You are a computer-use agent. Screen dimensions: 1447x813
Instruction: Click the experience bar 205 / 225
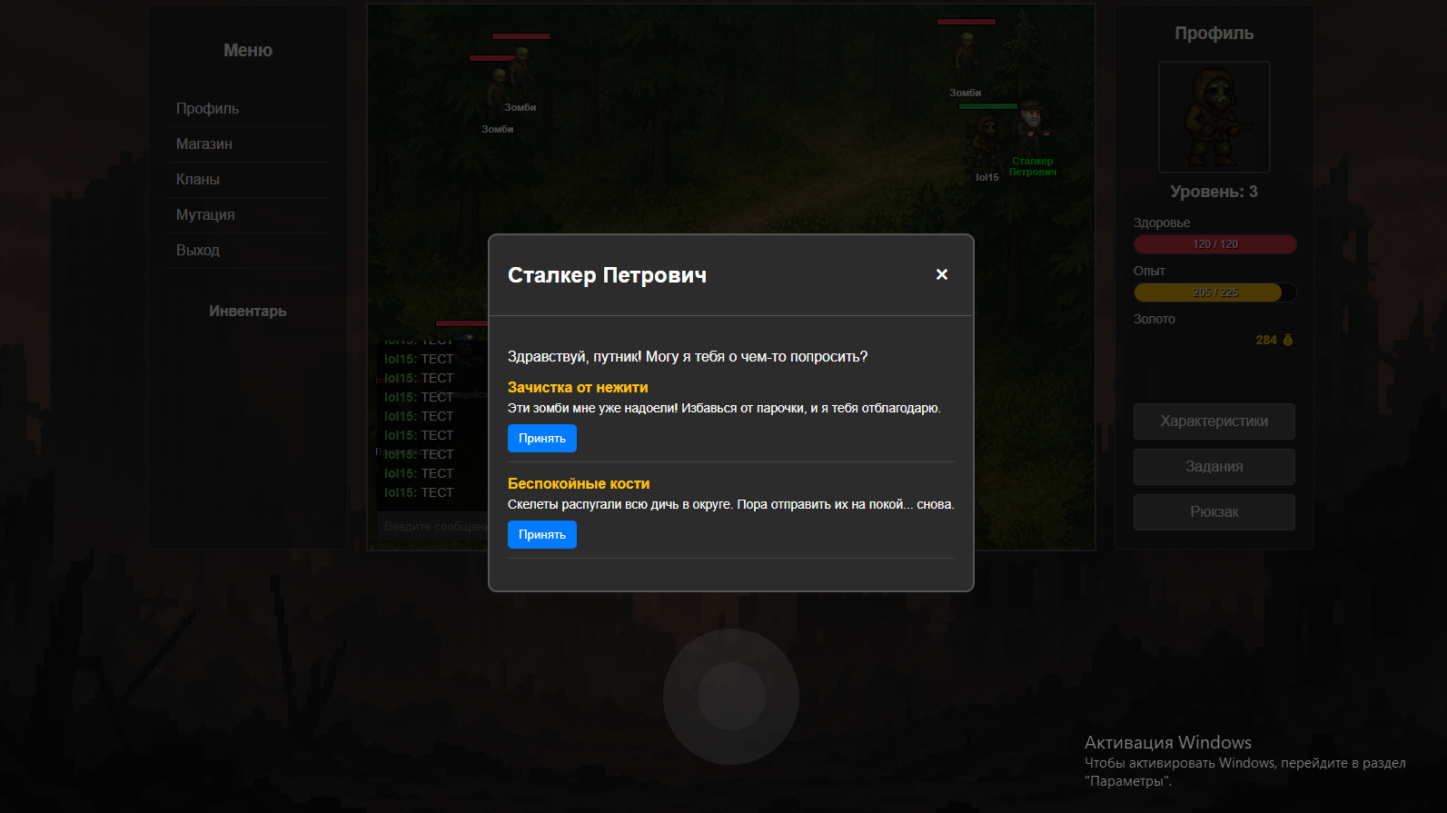(x=1214, y=292)
